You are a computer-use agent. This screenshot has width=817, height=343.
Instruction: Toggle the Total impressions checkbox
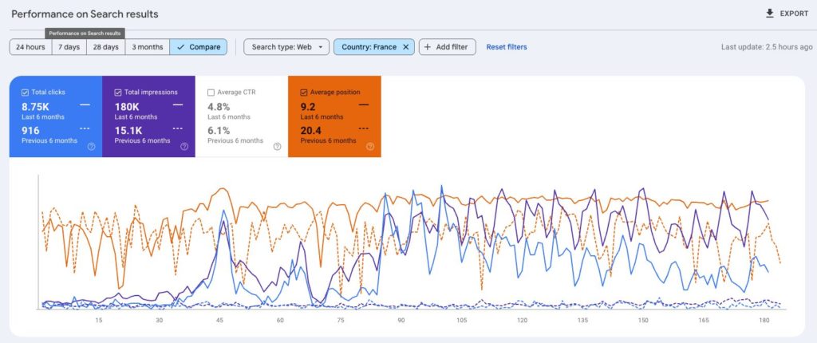(x=118, y=93)
